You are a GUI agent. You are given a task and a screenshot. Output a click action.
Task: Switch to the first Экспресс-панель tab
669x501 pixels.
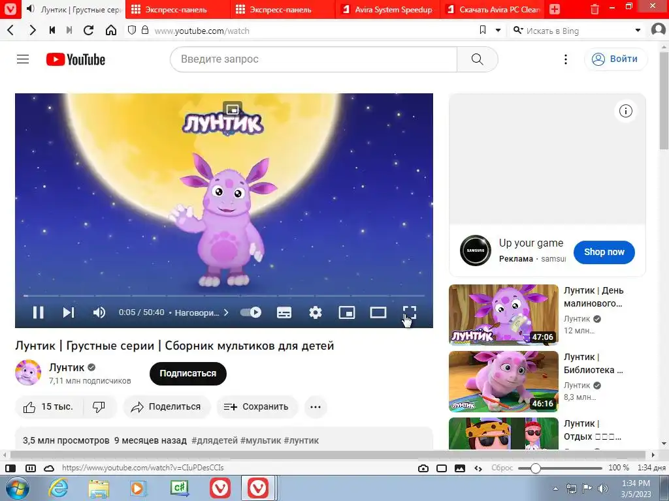pos(178,9)
